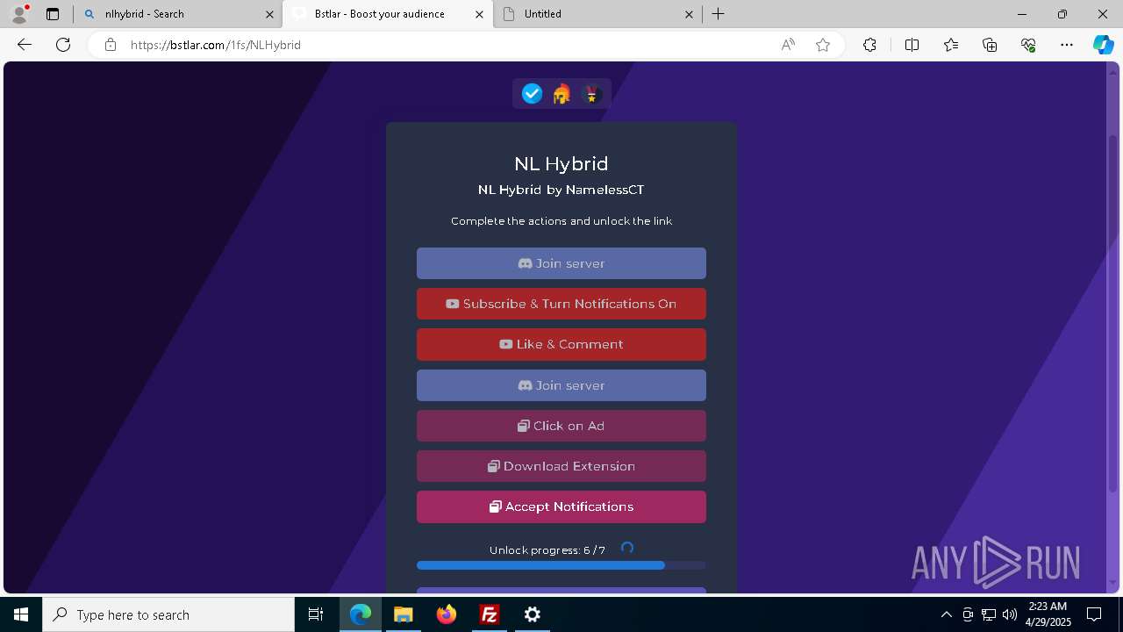1123x632 pixels.
Task: Click the unlock progress bar
Action: pyautogui.click(x=561, y=565)
